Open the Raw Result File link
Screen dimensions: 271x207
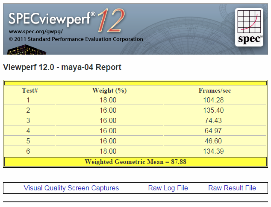point(232,188)
